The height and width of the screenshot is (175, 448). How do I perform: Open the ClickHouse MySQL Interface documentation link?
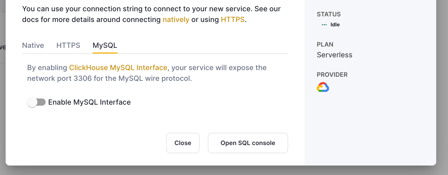[118, 68]
